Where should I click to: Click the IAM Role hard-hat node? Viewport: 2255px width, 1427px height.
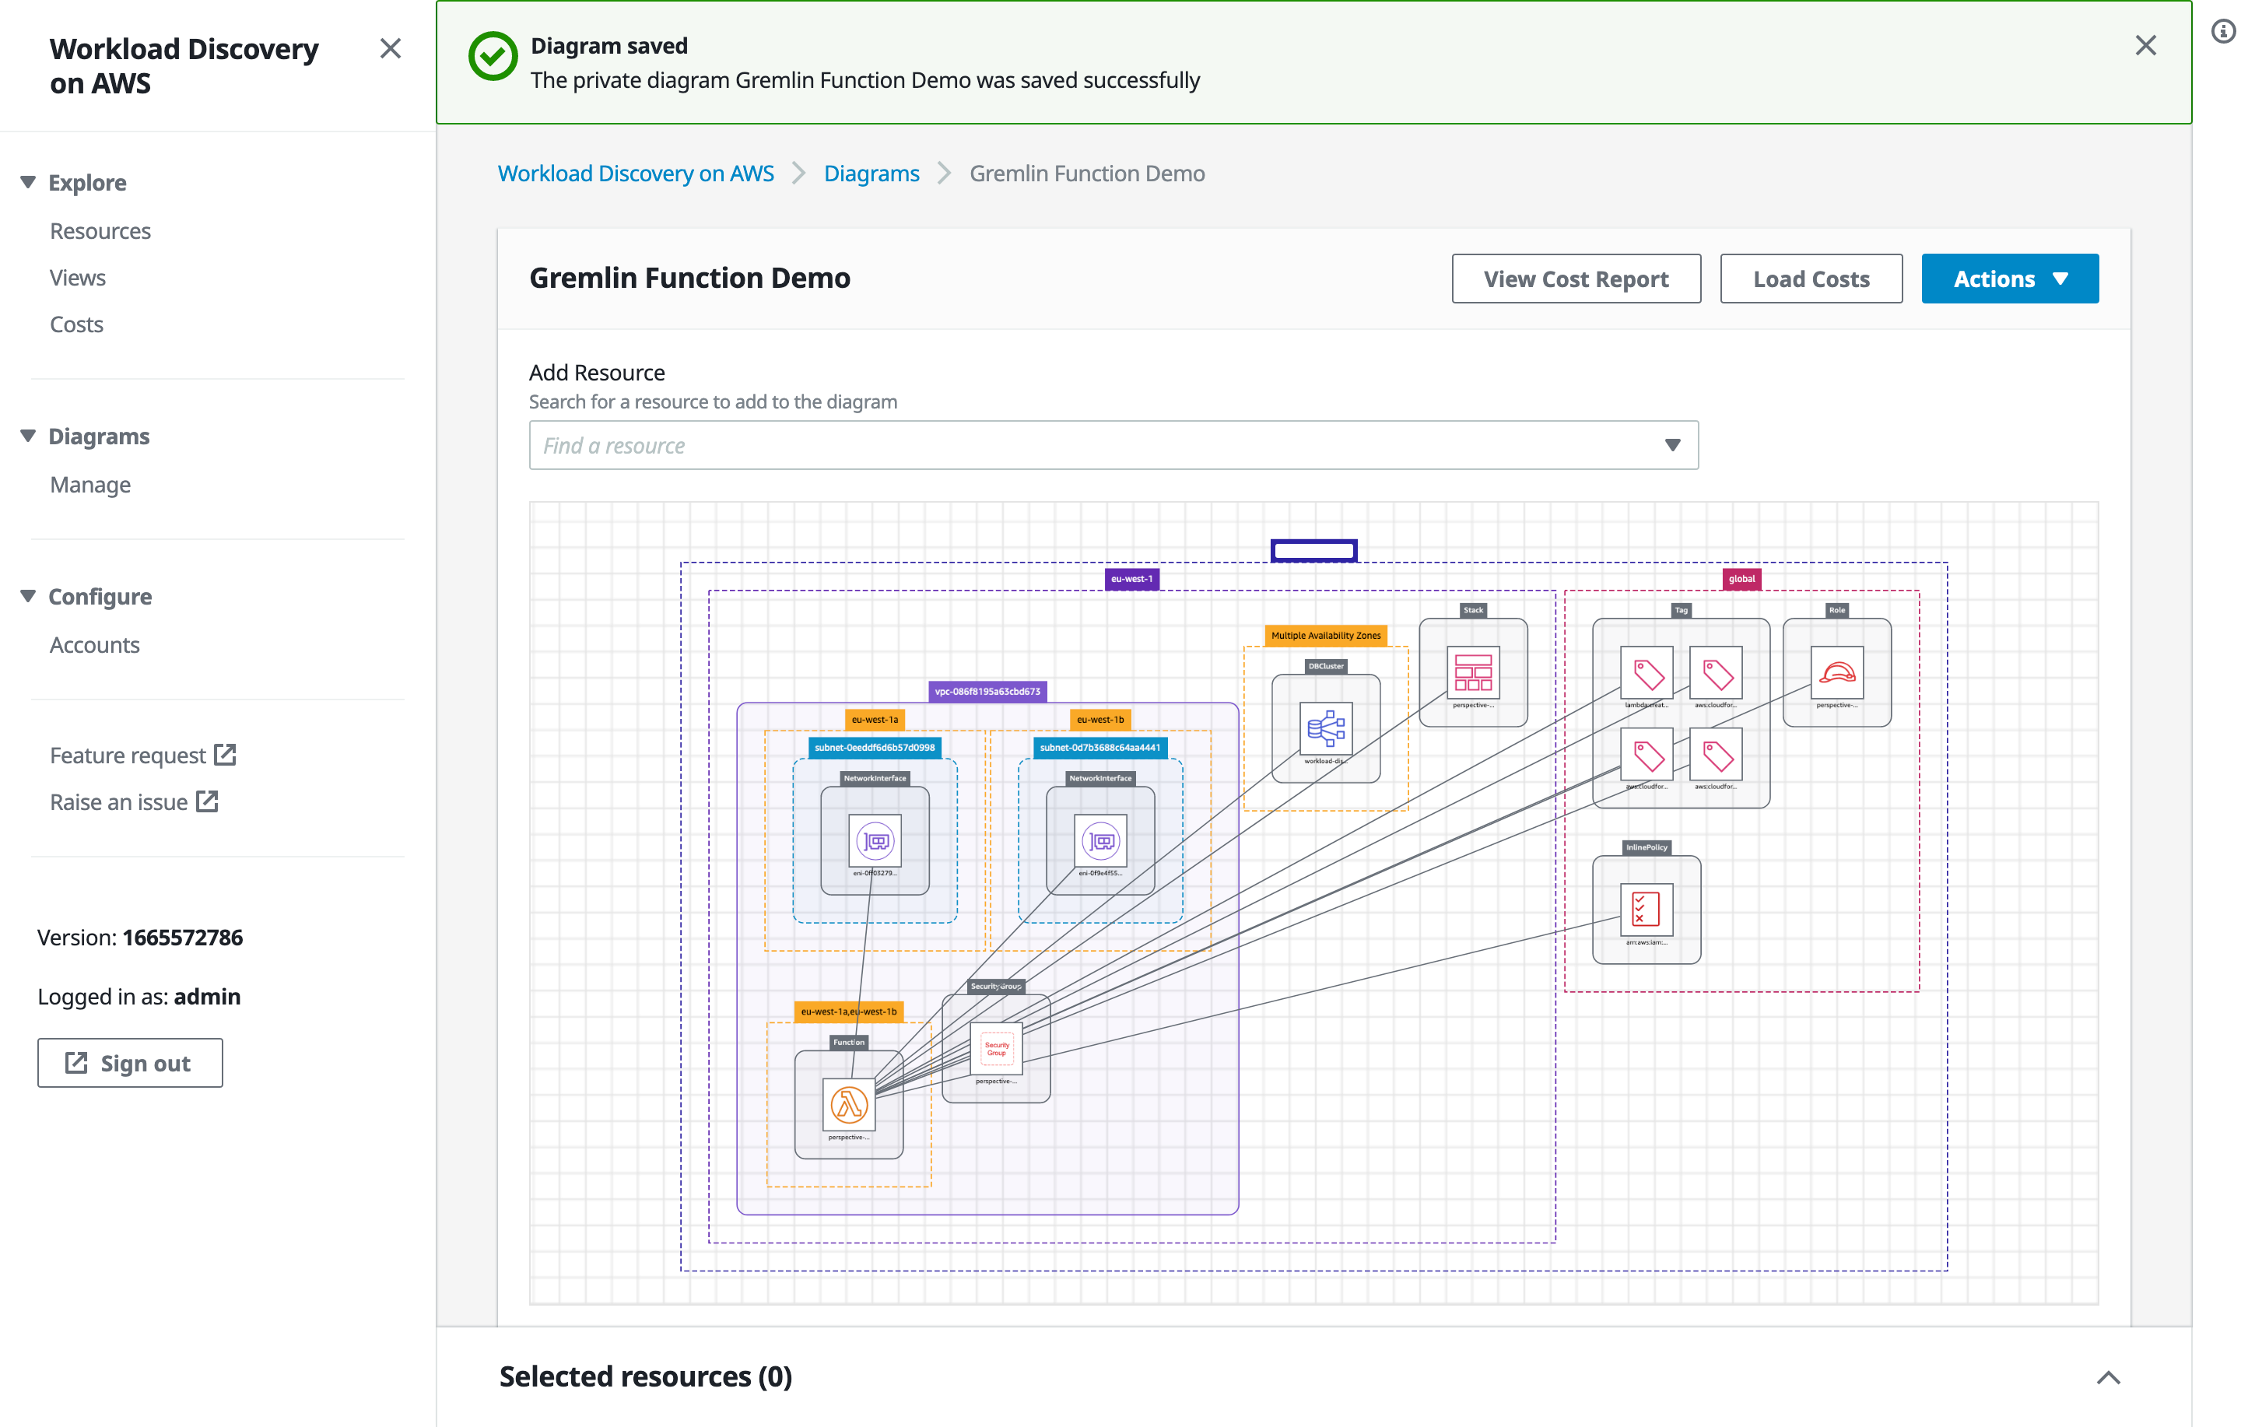pos(1837,672)
